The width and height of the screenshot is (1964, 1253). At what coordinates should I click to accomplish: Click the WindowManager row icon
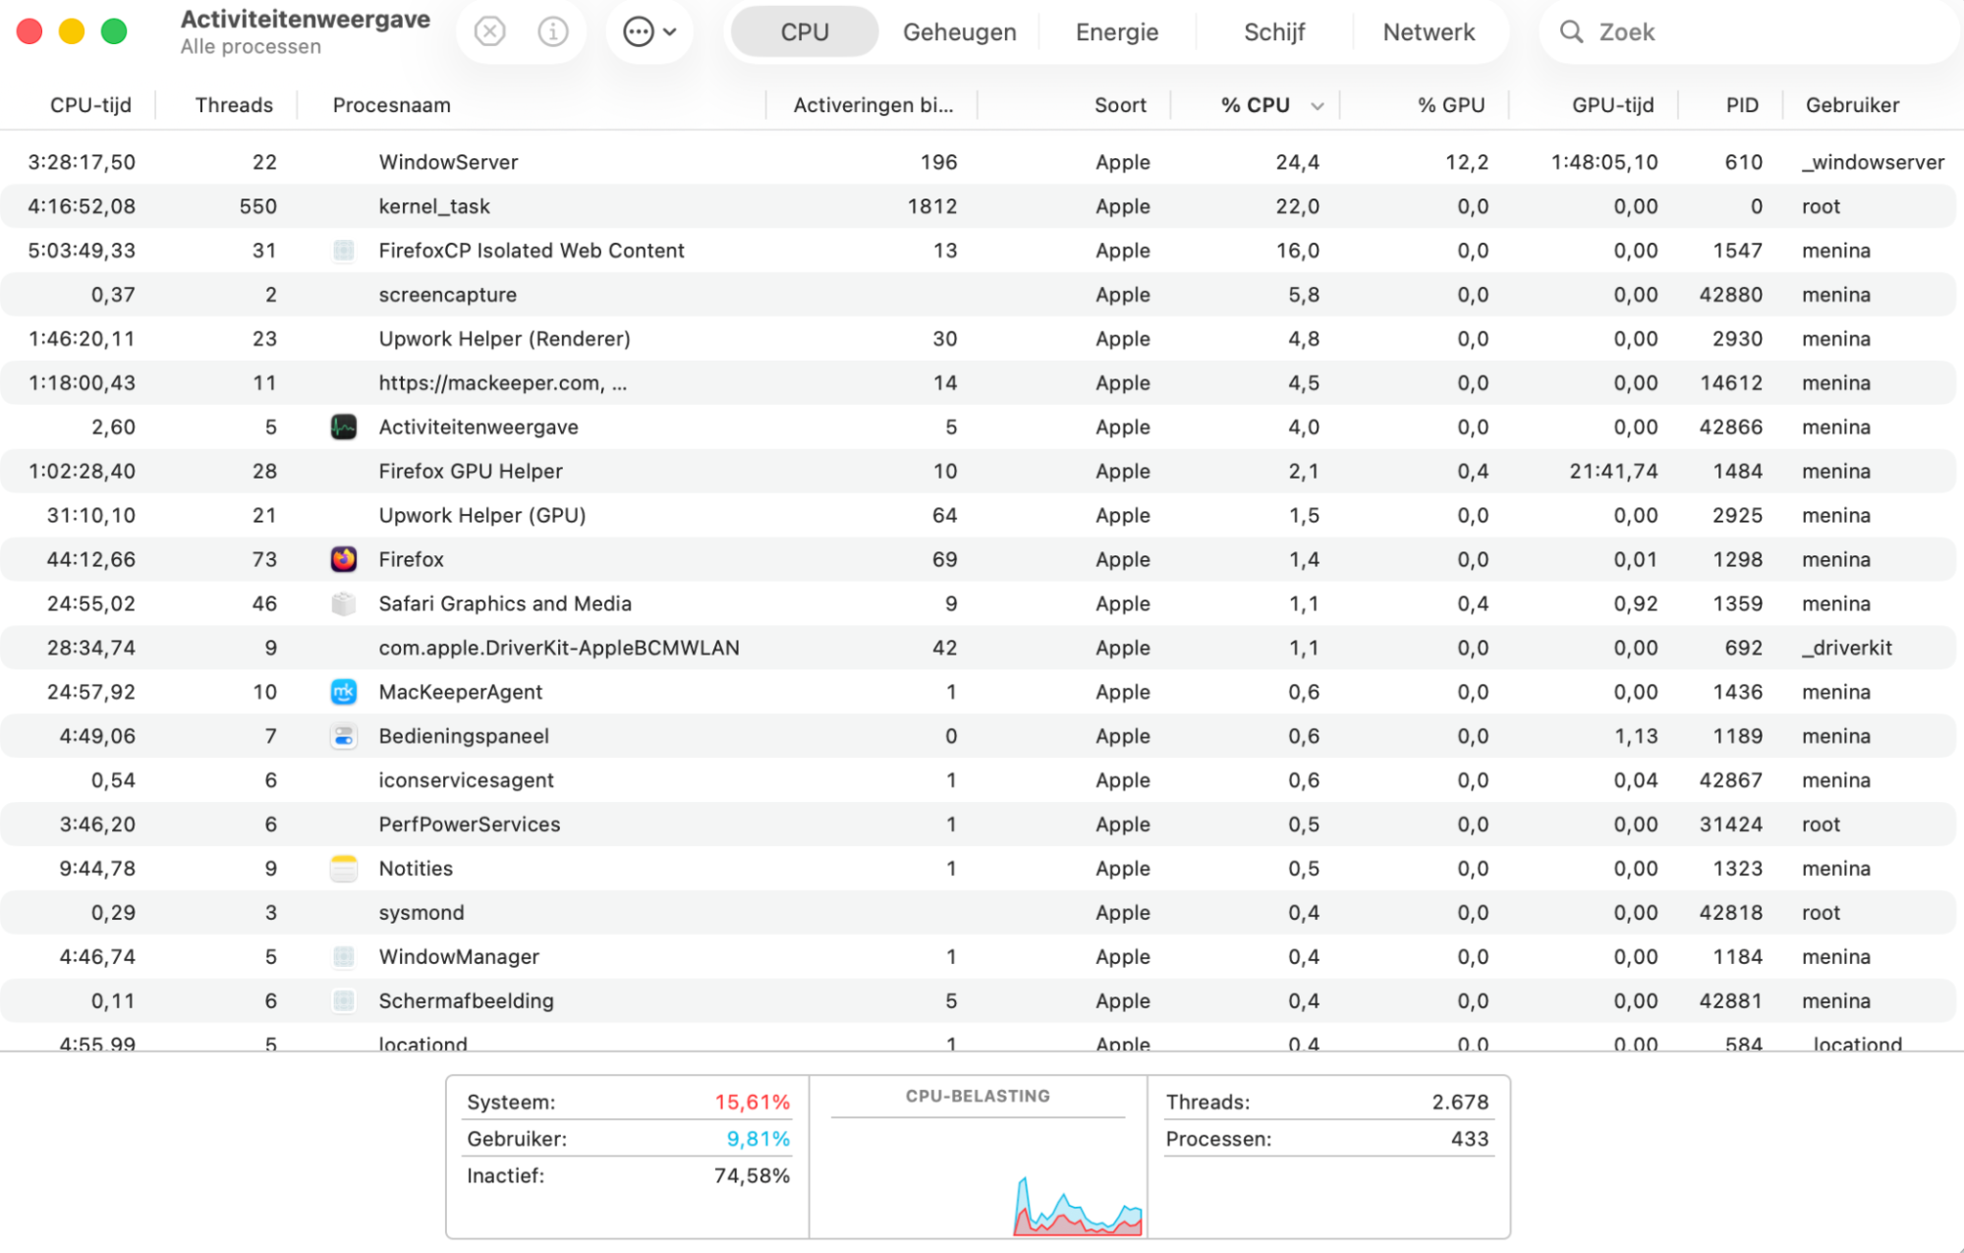(x=343, y=956)
